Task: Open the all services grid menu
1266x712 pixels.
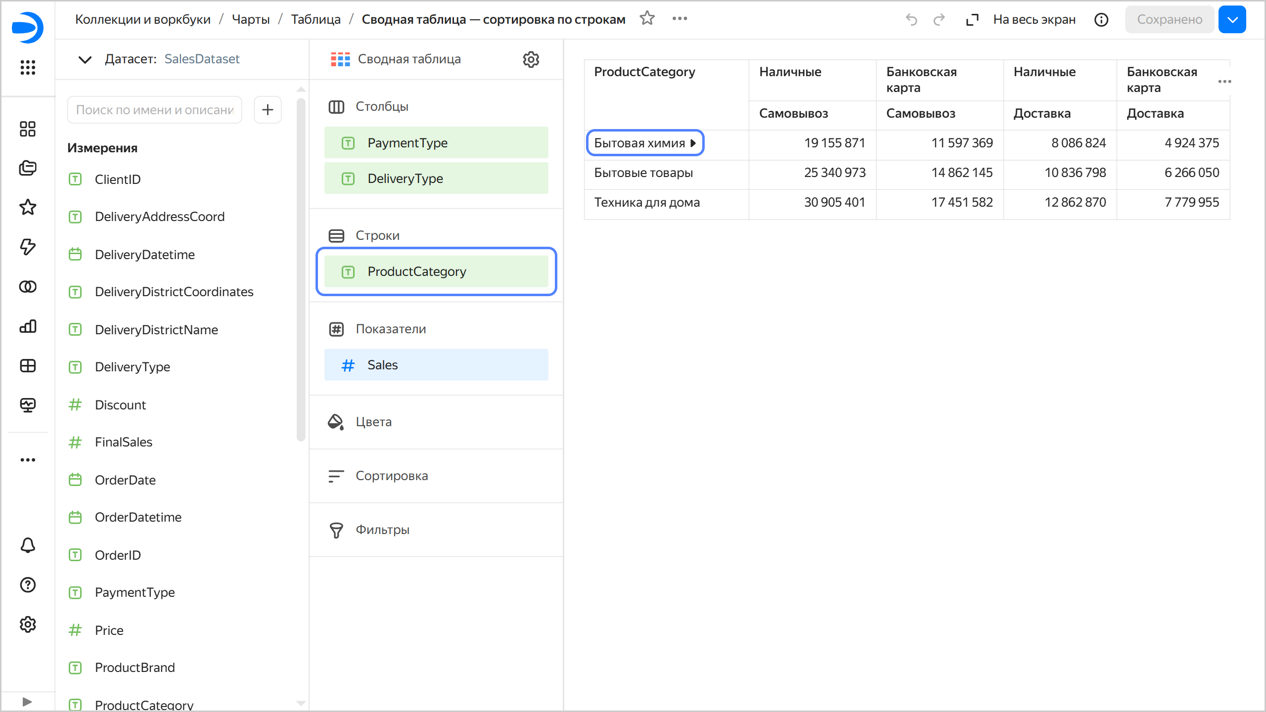Action: pyautogui.click(x=28, y=67)
